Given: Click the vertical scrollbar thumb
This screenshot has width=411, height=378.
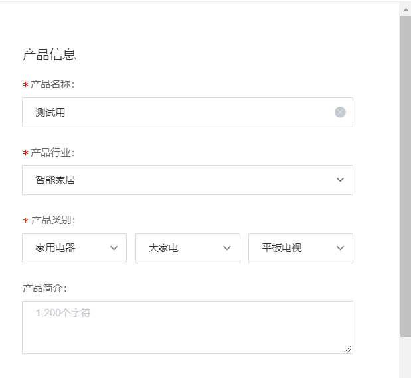Looking at the screenshot, I should click(405, 172).
